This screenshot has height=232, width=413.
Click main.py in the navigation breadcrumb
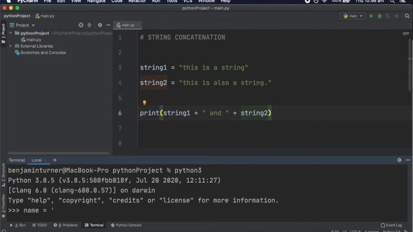pyautogui.click(x=45, y=16)
